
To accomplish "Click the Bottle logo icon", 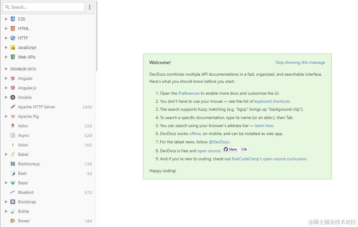I will click(x=13, y=211).
